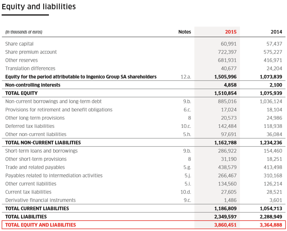
Task: Open note 6.c. for retirement provisions
Action: (x=187, y=110)
